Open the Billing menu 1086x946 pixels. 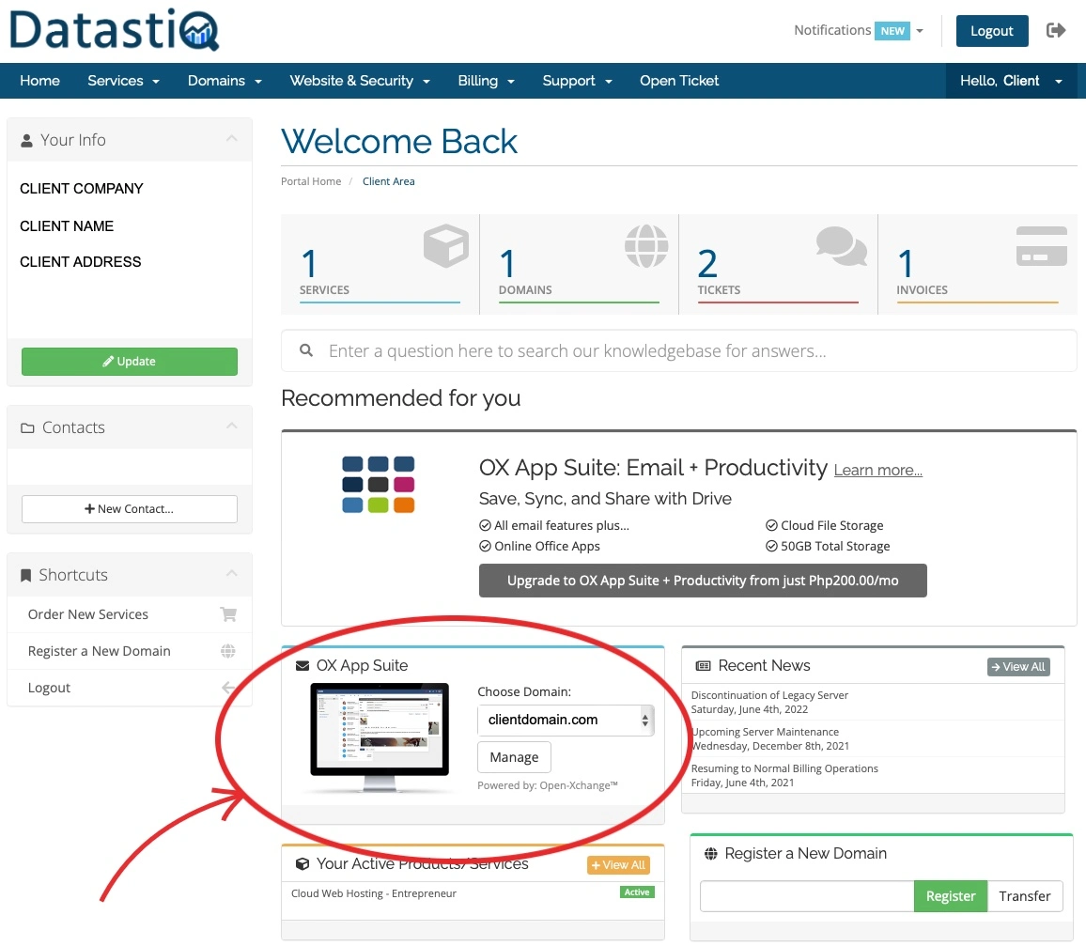486,81
